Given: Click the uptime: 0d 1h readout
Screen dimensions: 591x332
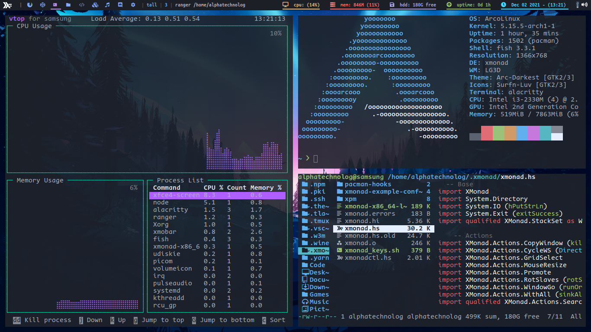Looking at the screenshot, I should coord(474,5).
